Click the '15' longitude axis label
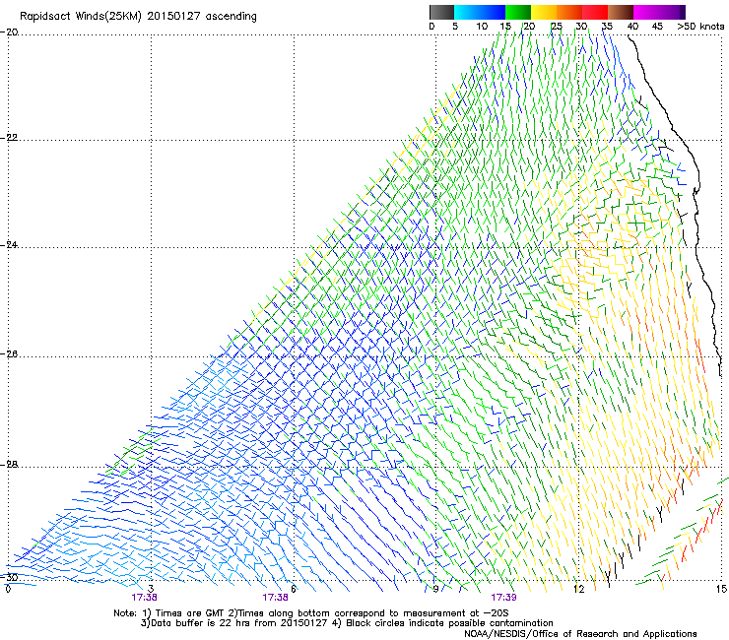 (721, 589)
